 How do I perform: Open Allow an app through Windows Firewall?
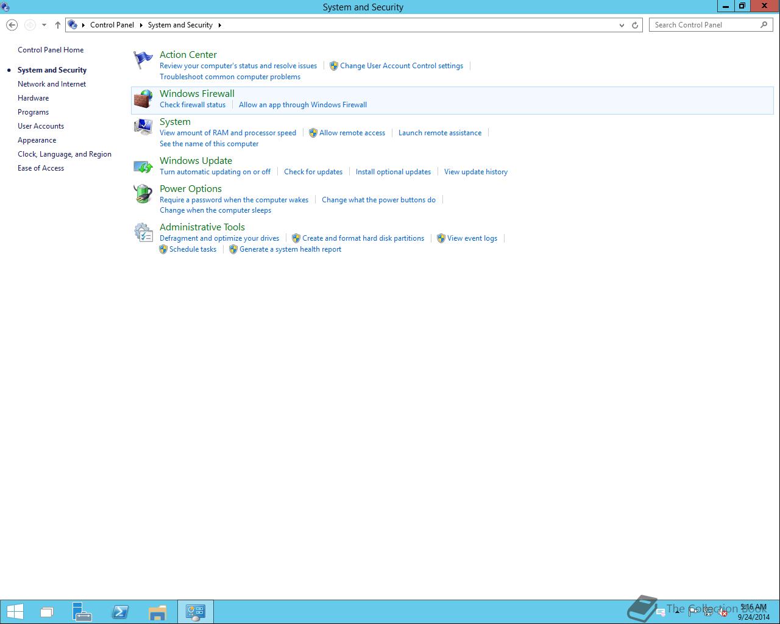pyautogui.click(x=303, y=105)
